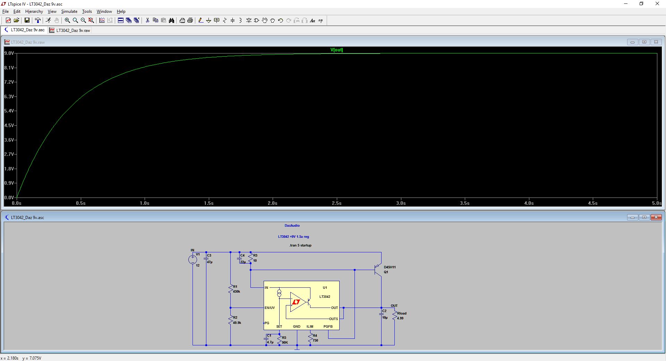Close the schematic sub-window

tap(656, 217)
